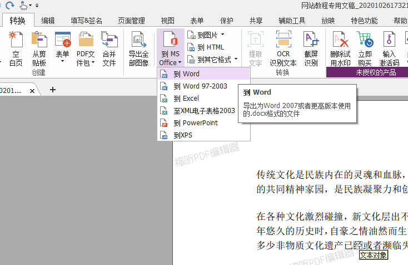This screenshot has height=265, width=408.
Task: Click text line starting 在各种文化激烈碰撞
Action: click(332, 217)
